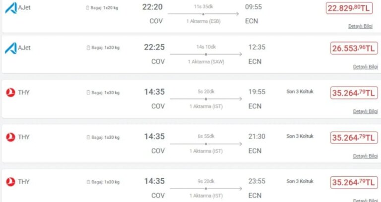Click the AJet logo on the 22:20 flight
The width and height of the screenshot is (381, 202).
click(11, 8)
